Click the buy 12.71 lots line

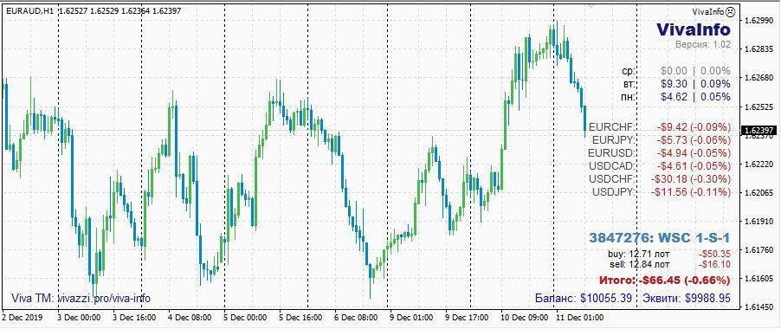coord(669,254)
